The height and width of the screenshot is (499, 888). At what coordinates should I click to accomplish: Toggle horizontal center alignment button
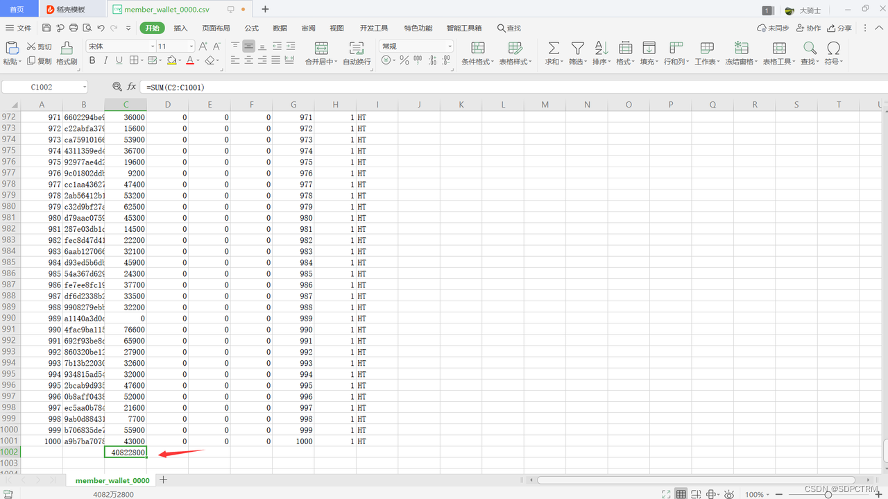point(248,60)
